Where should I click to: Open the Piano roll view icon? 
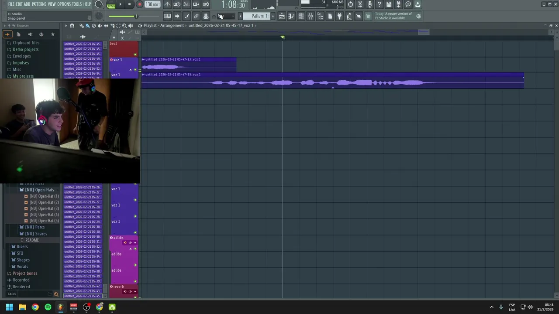coord(291,16)
